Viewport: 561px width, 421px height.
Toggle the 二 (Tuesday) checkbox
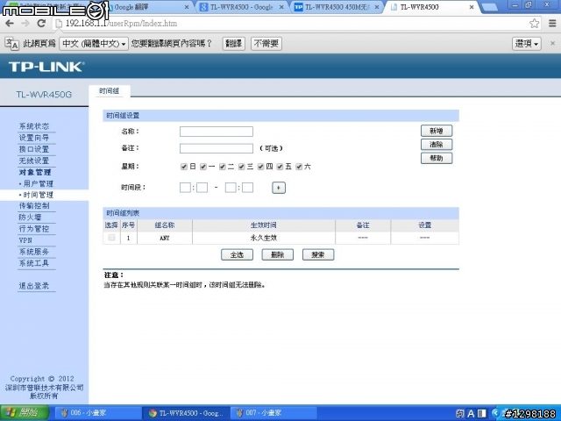(x=223, y=167)
